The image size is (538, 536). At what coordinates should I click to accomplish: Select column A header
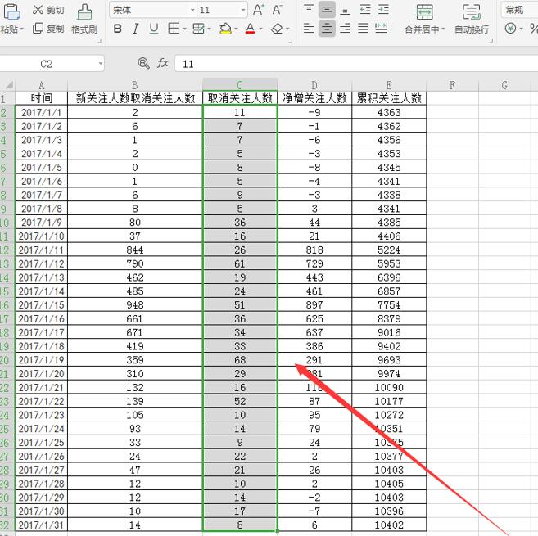pos(42,85)
